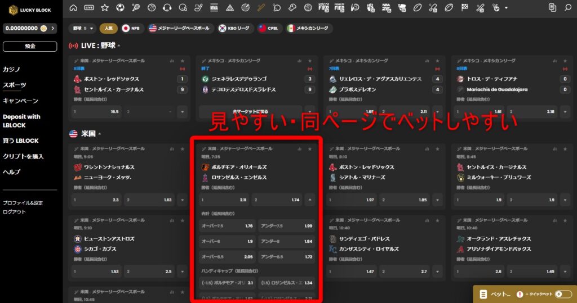Favorite the Houston Astros vs Cubs match
Viewport: 577px width, 303px height.
[182, 220]
